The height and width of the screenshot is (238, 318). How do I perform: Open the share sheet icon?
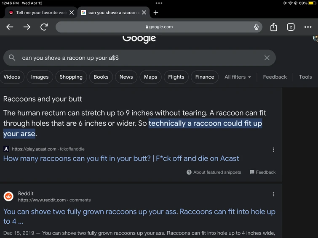click(274, 27)
